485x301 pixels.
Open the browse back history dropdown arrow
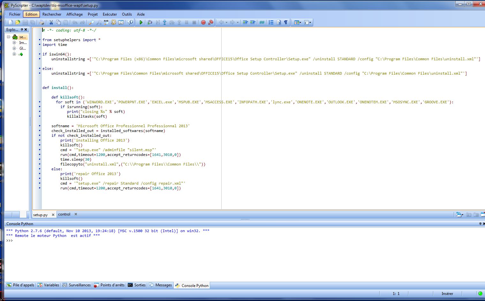(226, 22)
